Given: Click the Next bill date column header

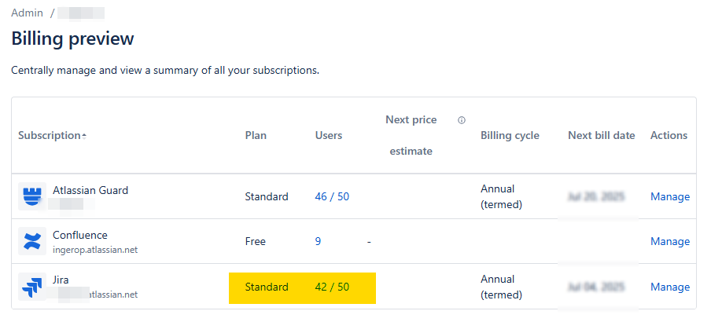Looking at the screenshot, I should tap(601, 135).
